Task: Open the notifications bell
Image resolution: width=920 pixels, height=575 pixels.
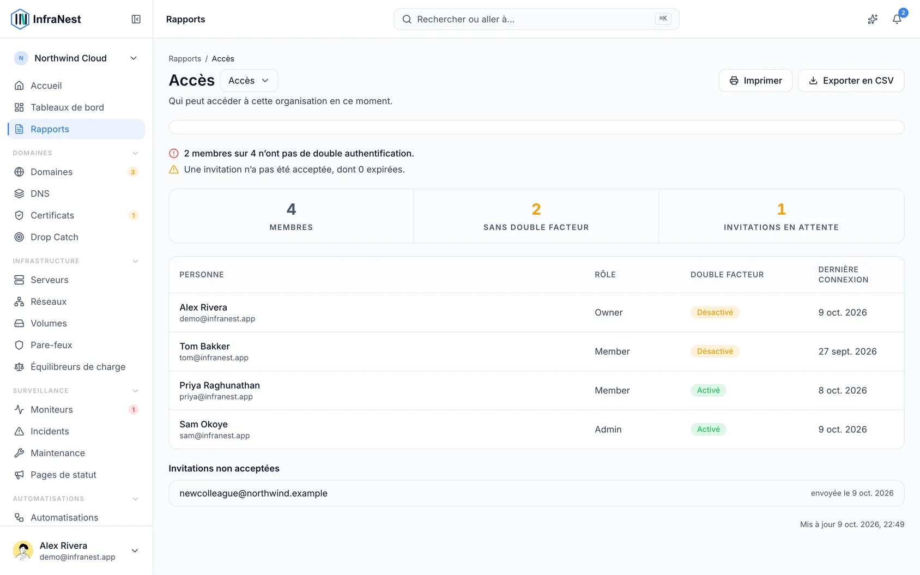Action: click(897, 19)
